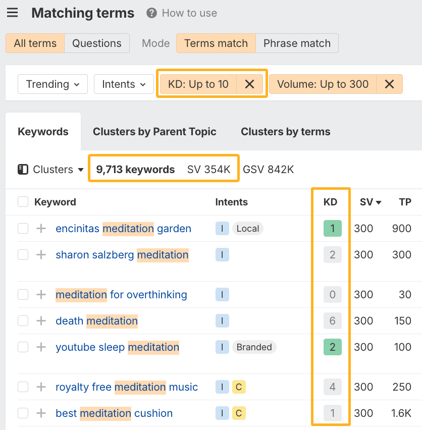Screen dimensions: 422x430
Task: Expand the Clusters dropdown
Action: pos(58,170)
